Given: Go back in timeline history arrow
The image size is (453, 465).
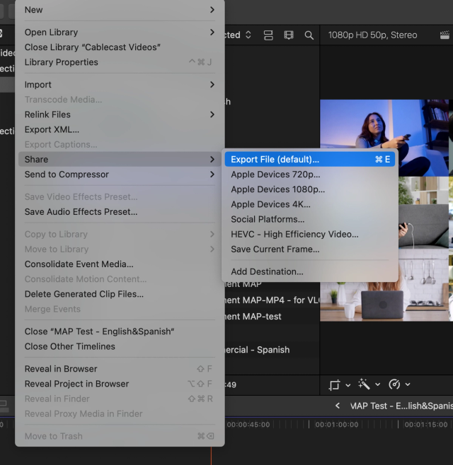Looking at the screenshot, I should [338, 406].
